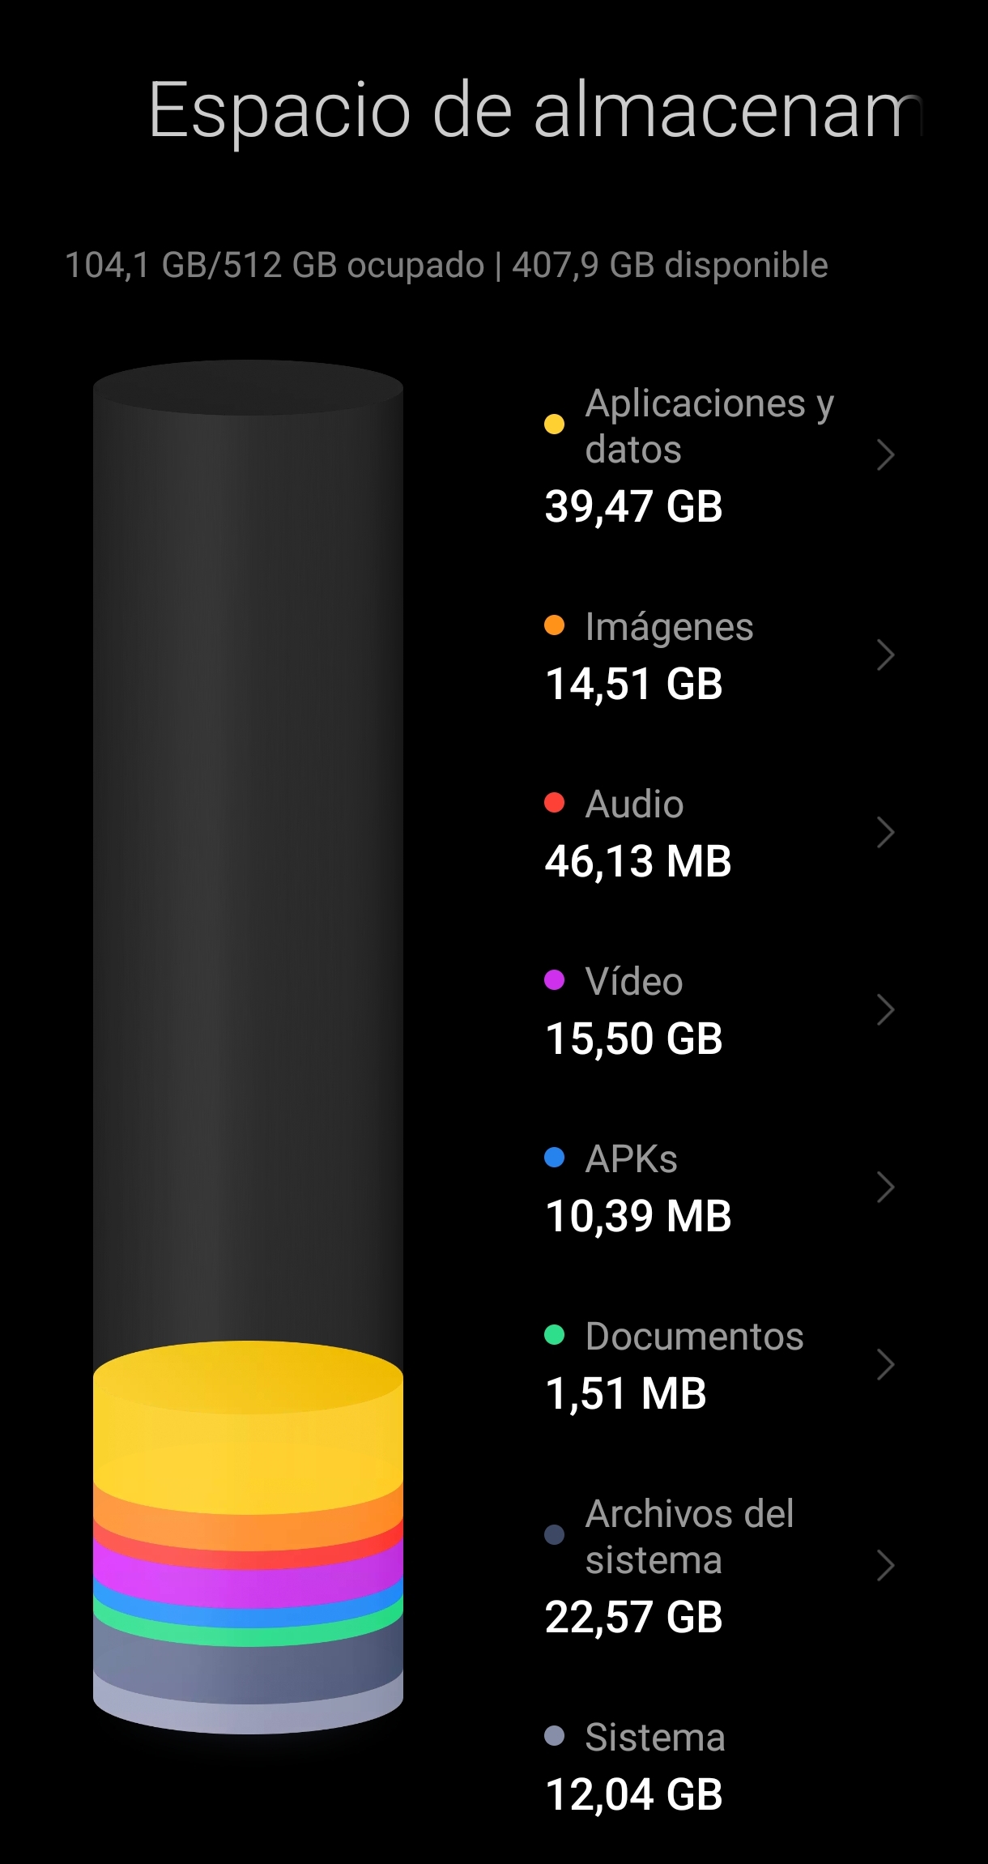The height and width of the screenshot is (1864, 988).
Task: Open the Aplicaciones y datos chevron arrow
Action: 885,454
